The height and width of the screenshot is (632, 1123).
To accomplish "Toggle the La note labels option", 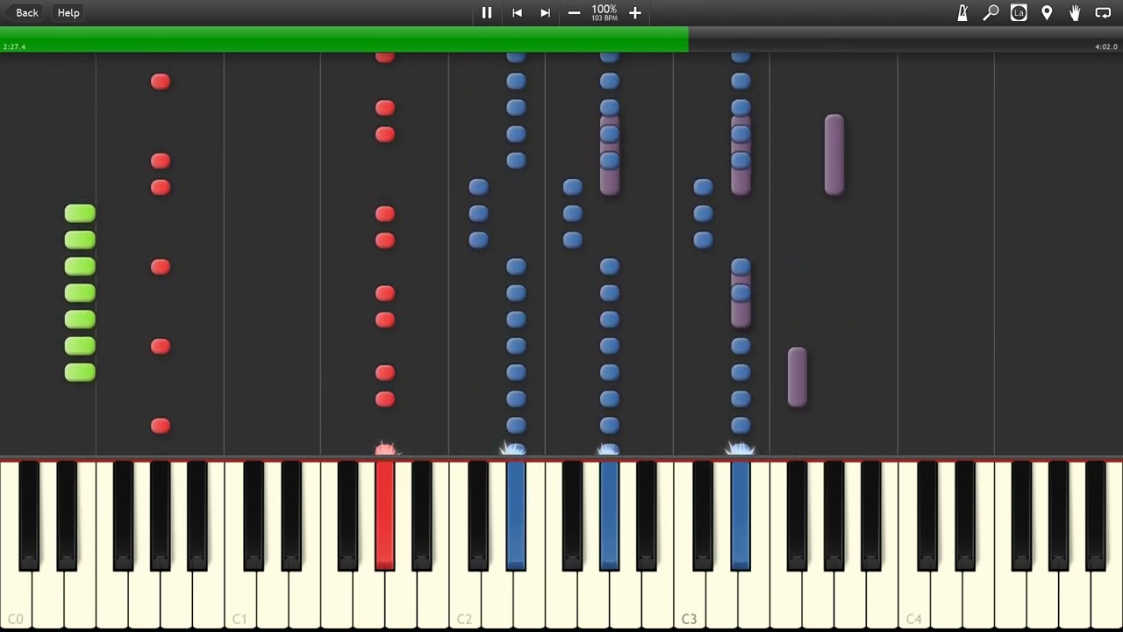I will coord(1019,12).
